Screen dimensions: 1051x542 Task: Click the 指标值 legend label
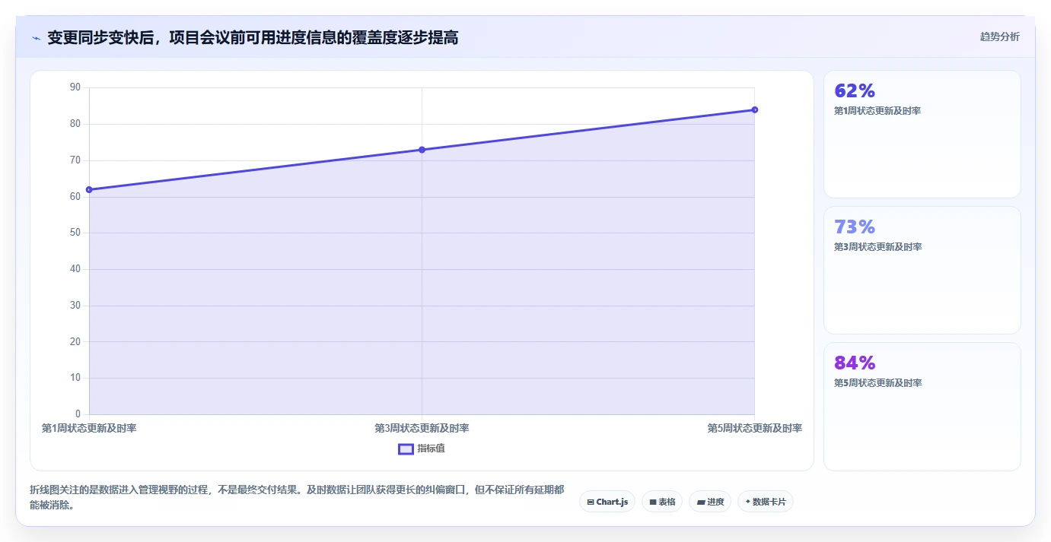tap(431, 448)
